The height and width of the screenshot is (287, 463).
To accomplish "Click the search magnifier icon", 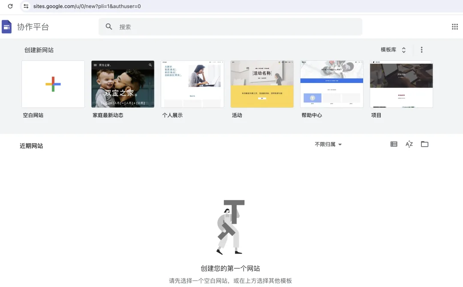I will click(x=109, y=27).
